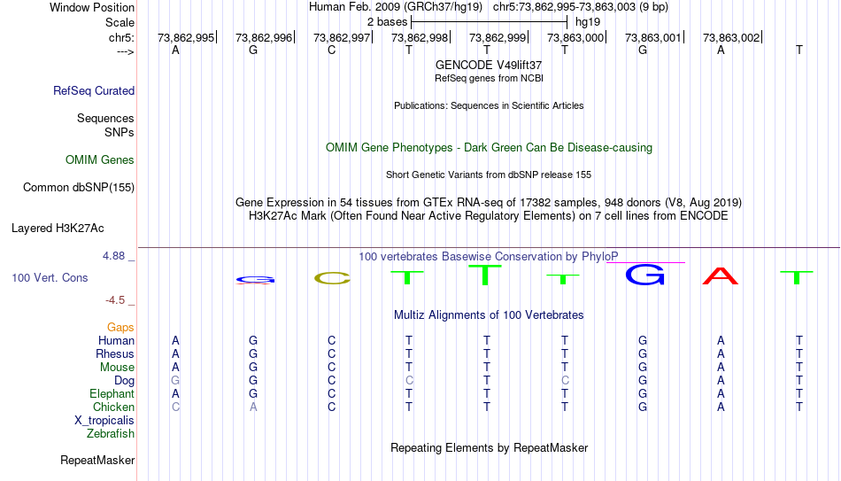Viewport: 841px width, 481px height.
Task: Click the Scale label
Action: (120, 22)
